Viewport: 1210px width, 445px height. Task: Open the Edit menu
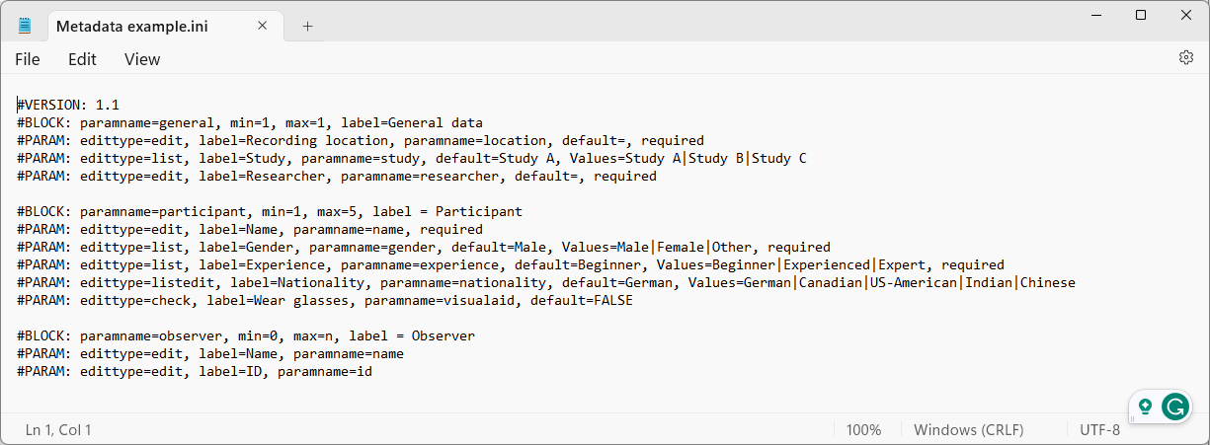click(82, 59)
